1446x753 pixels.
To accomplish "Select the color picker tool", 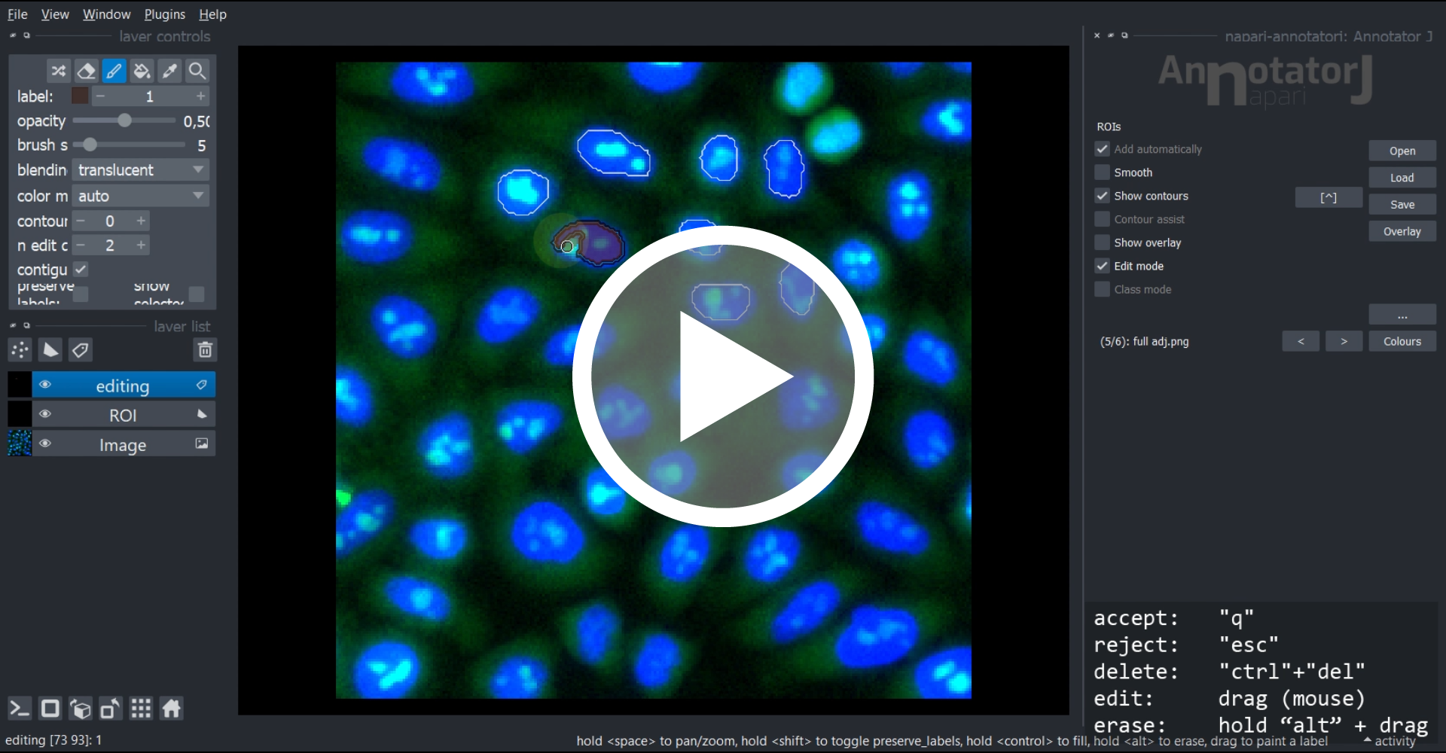I will [x=169, y=71].
